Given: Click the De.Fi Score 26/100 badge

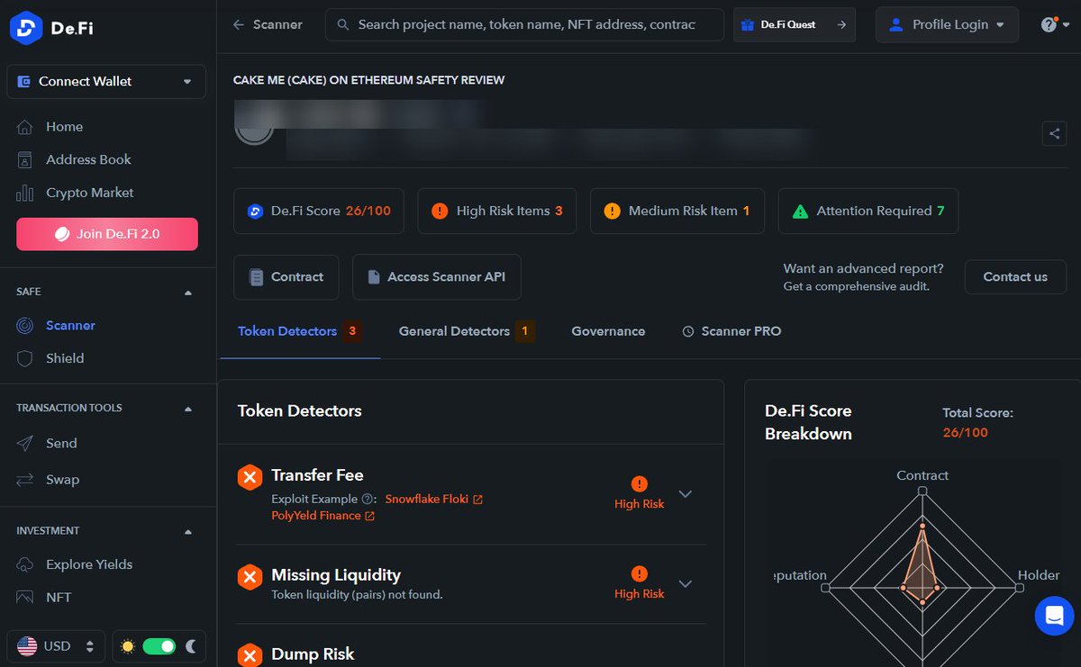Looking at the screenshot, I should point(319,211).
